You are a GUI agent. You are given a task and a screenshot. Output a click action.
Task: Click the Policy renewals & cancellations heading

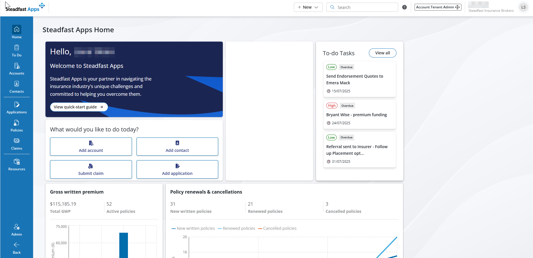(x=206, y=192)
